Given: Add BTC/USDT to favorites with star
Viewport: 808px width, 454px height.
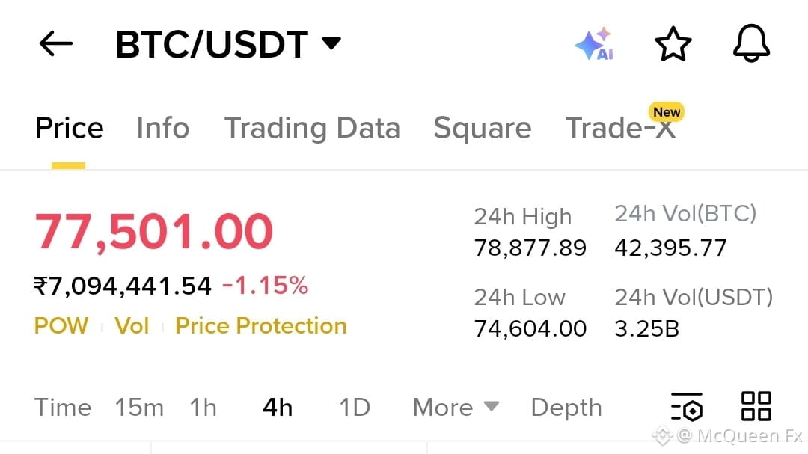Looking at the screenshot, I should pyautogui.click(x=673, y=44).
